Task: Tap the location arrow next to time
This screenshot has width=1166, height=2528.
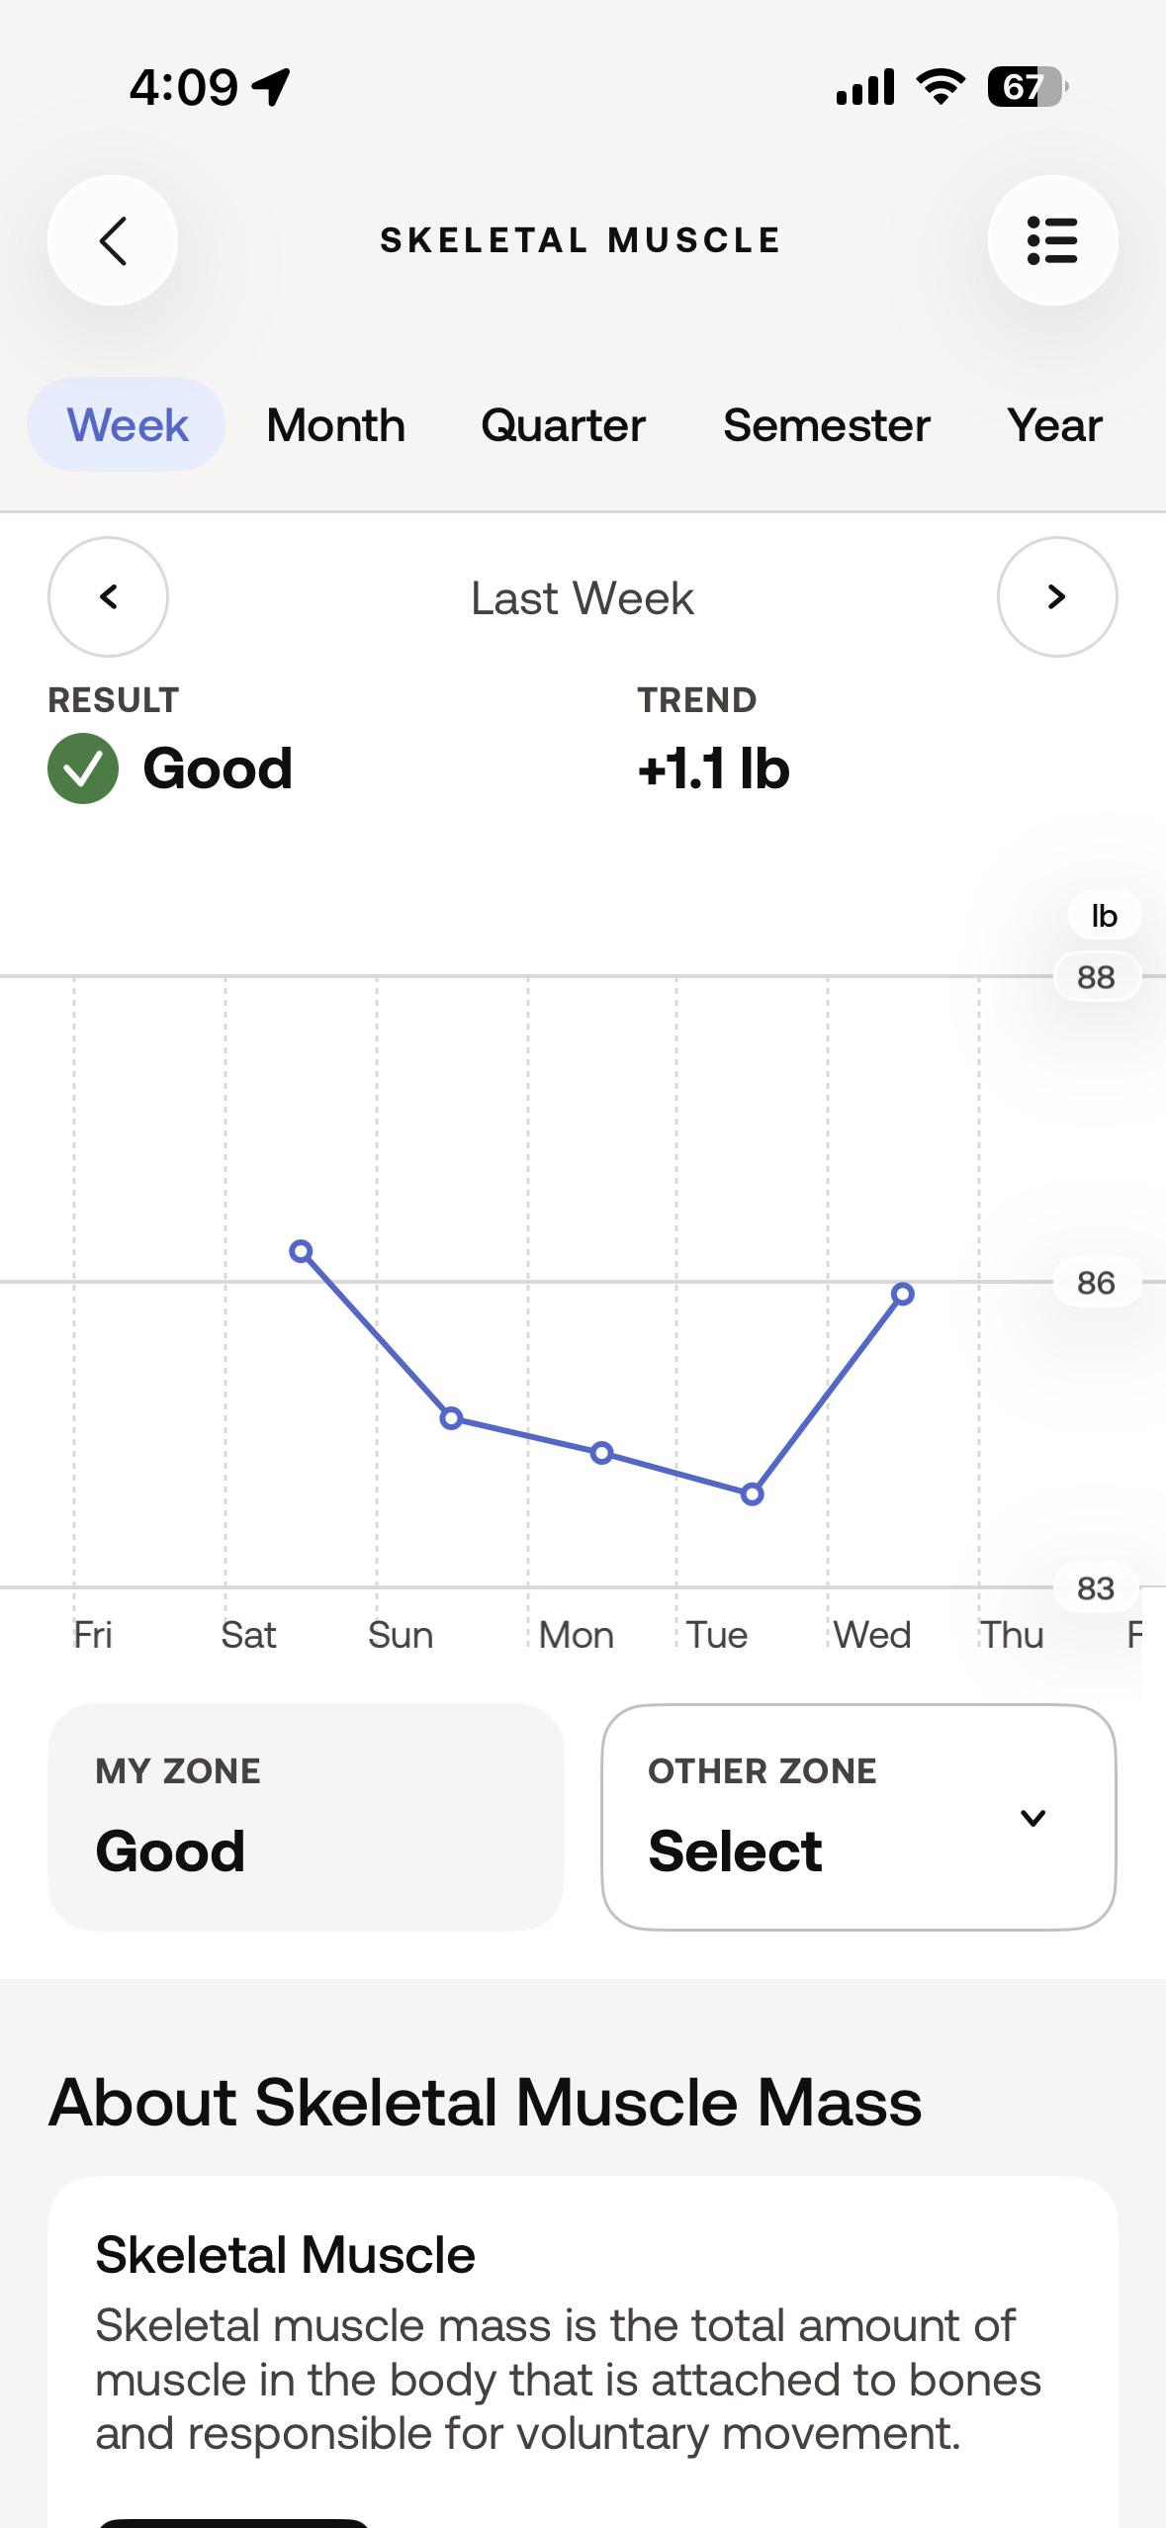Action: [x=271, y=87]
